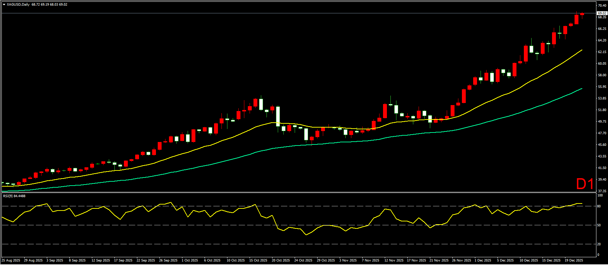Click the RSI 80 level axis label
Viewport: 608px width, 265px height.
tap(599, 206)
